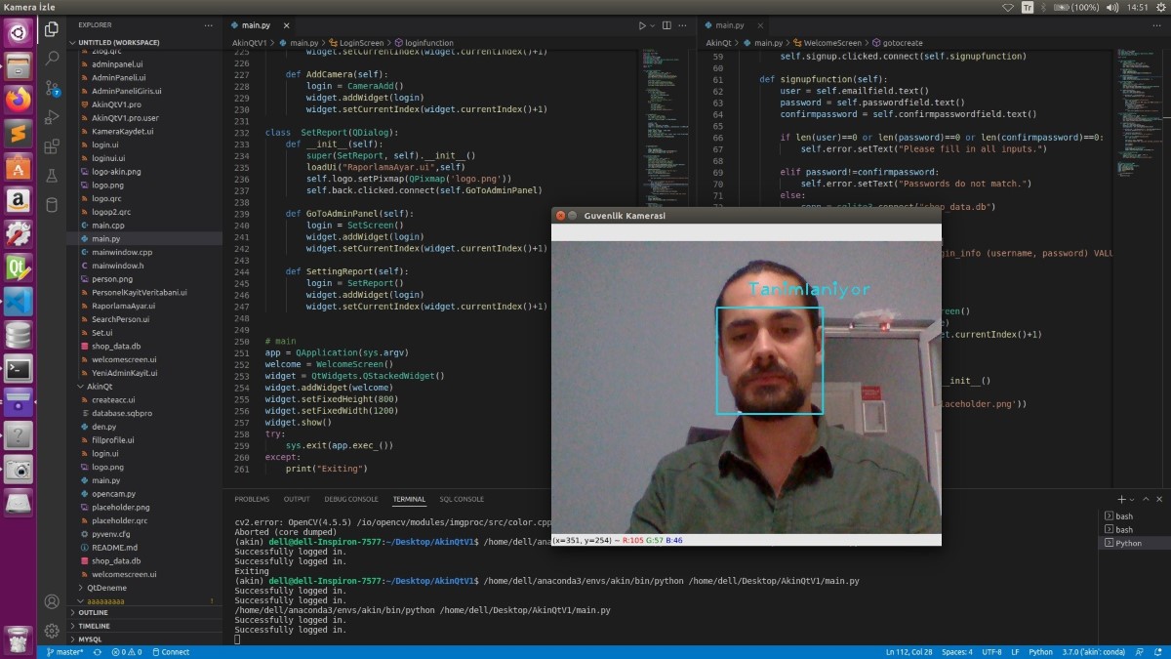Image resolution: width=1171 pixels, height=659 pixels.
Task: Open shop_data.db in the AkinQtV1 file list
Action: click(x=116, y=346)
